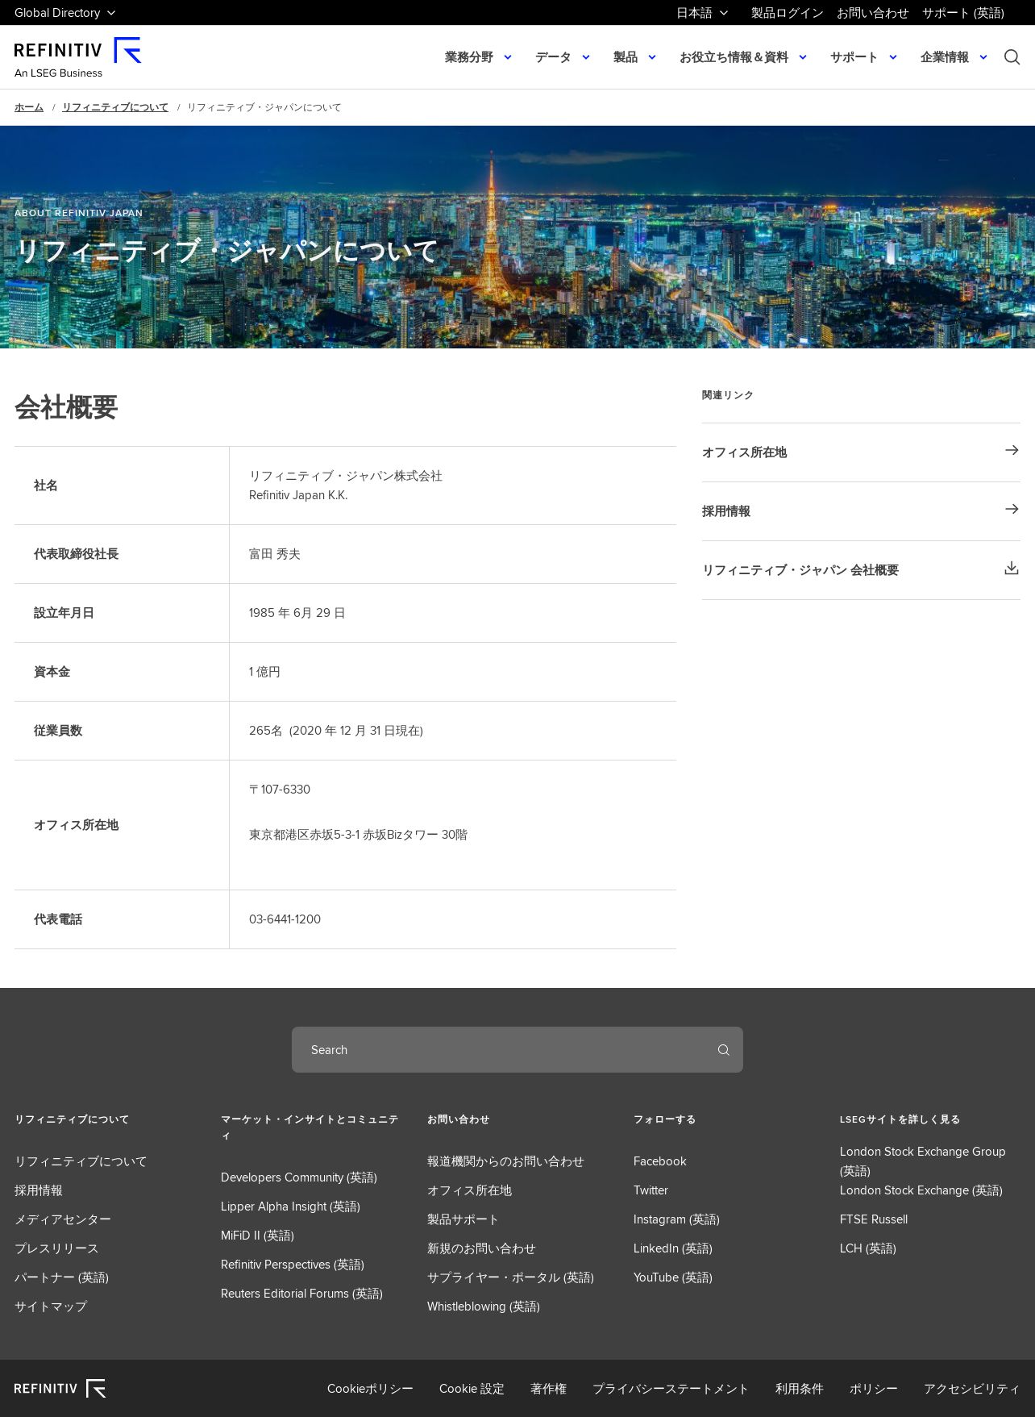Open the 日本語 language selector
Image resolution: width=1035 pixels, height=1417 pixels.
[702, 13]
